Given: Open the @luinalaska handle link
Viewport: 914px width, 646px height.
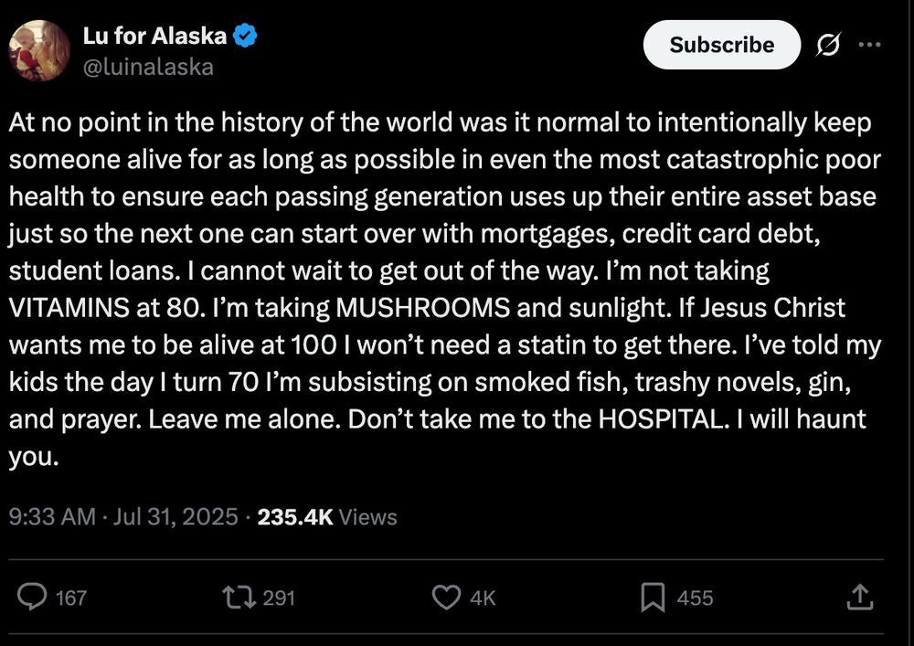Looking at the screenshot, I should click(148, 67).
